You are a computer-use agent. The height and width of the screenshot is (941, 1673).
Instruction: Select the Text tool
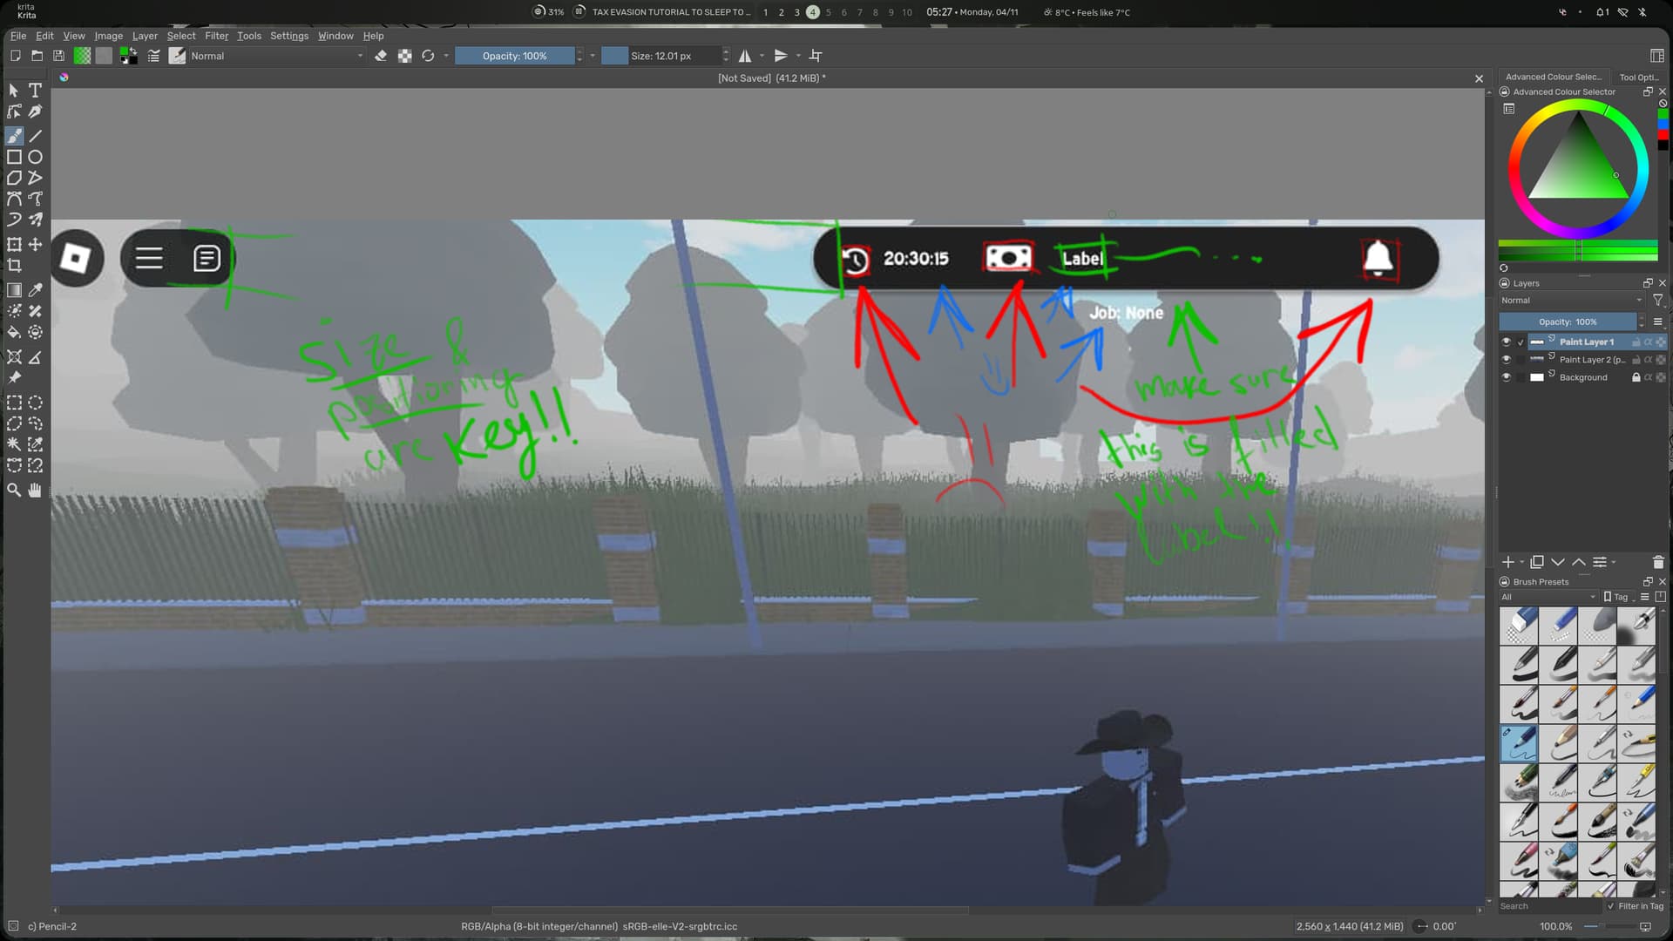(x=36, y=90)
